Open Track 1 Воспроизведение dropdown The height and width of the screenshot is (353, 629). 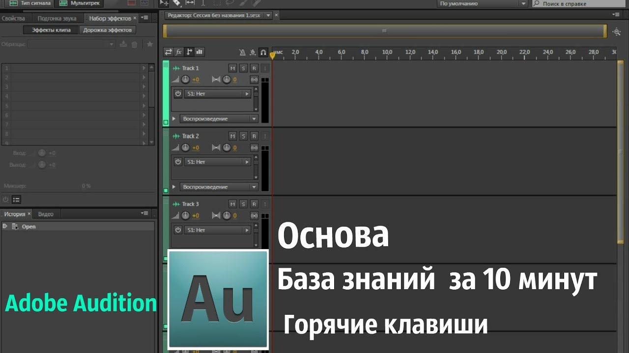(x=219, y=119)
